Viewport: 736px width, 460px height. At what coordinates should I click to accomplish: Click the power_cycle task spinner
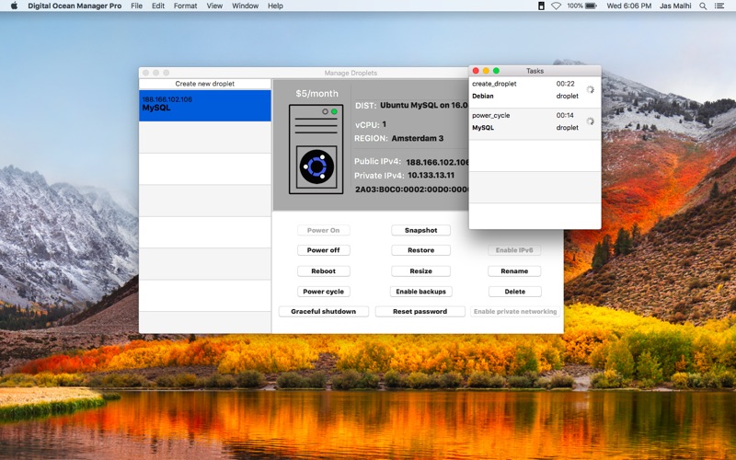(590, 121)
